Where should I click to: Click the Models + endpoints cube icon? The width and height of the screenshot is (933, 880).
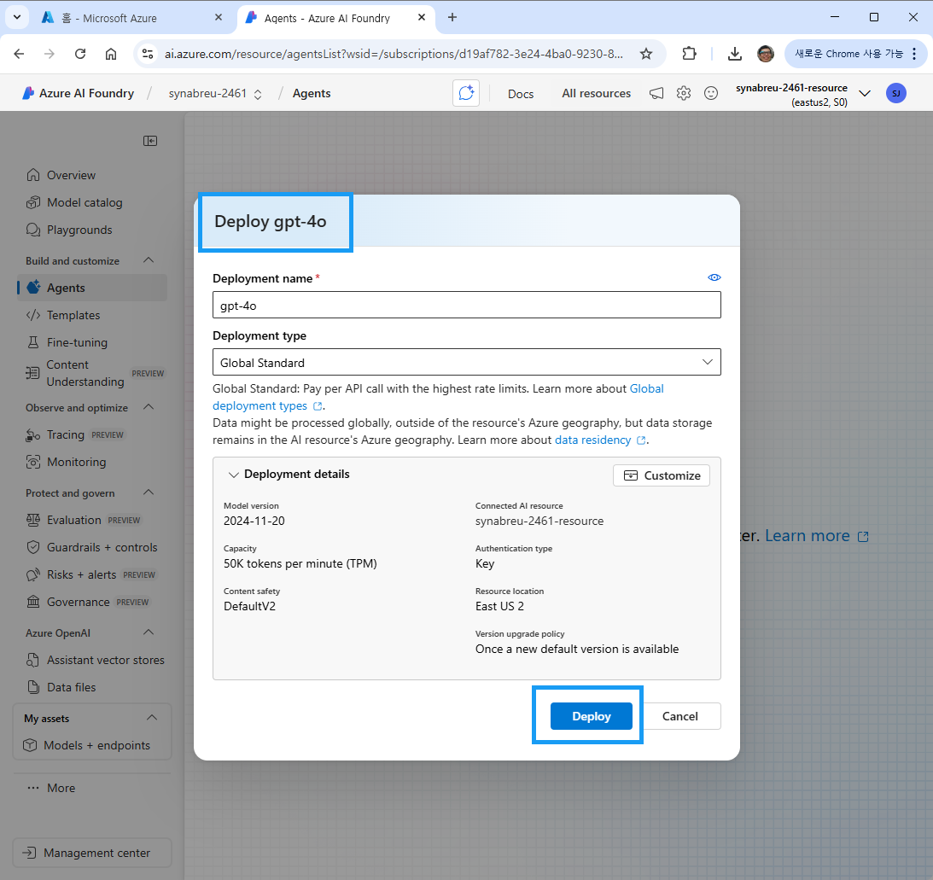30,745
